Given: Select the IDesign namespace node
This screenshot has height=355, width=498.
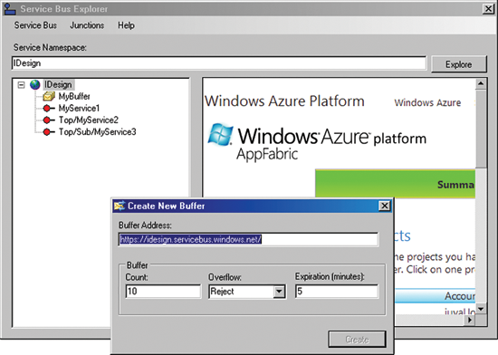Looking at the screenshot, I should pos(58,85).
